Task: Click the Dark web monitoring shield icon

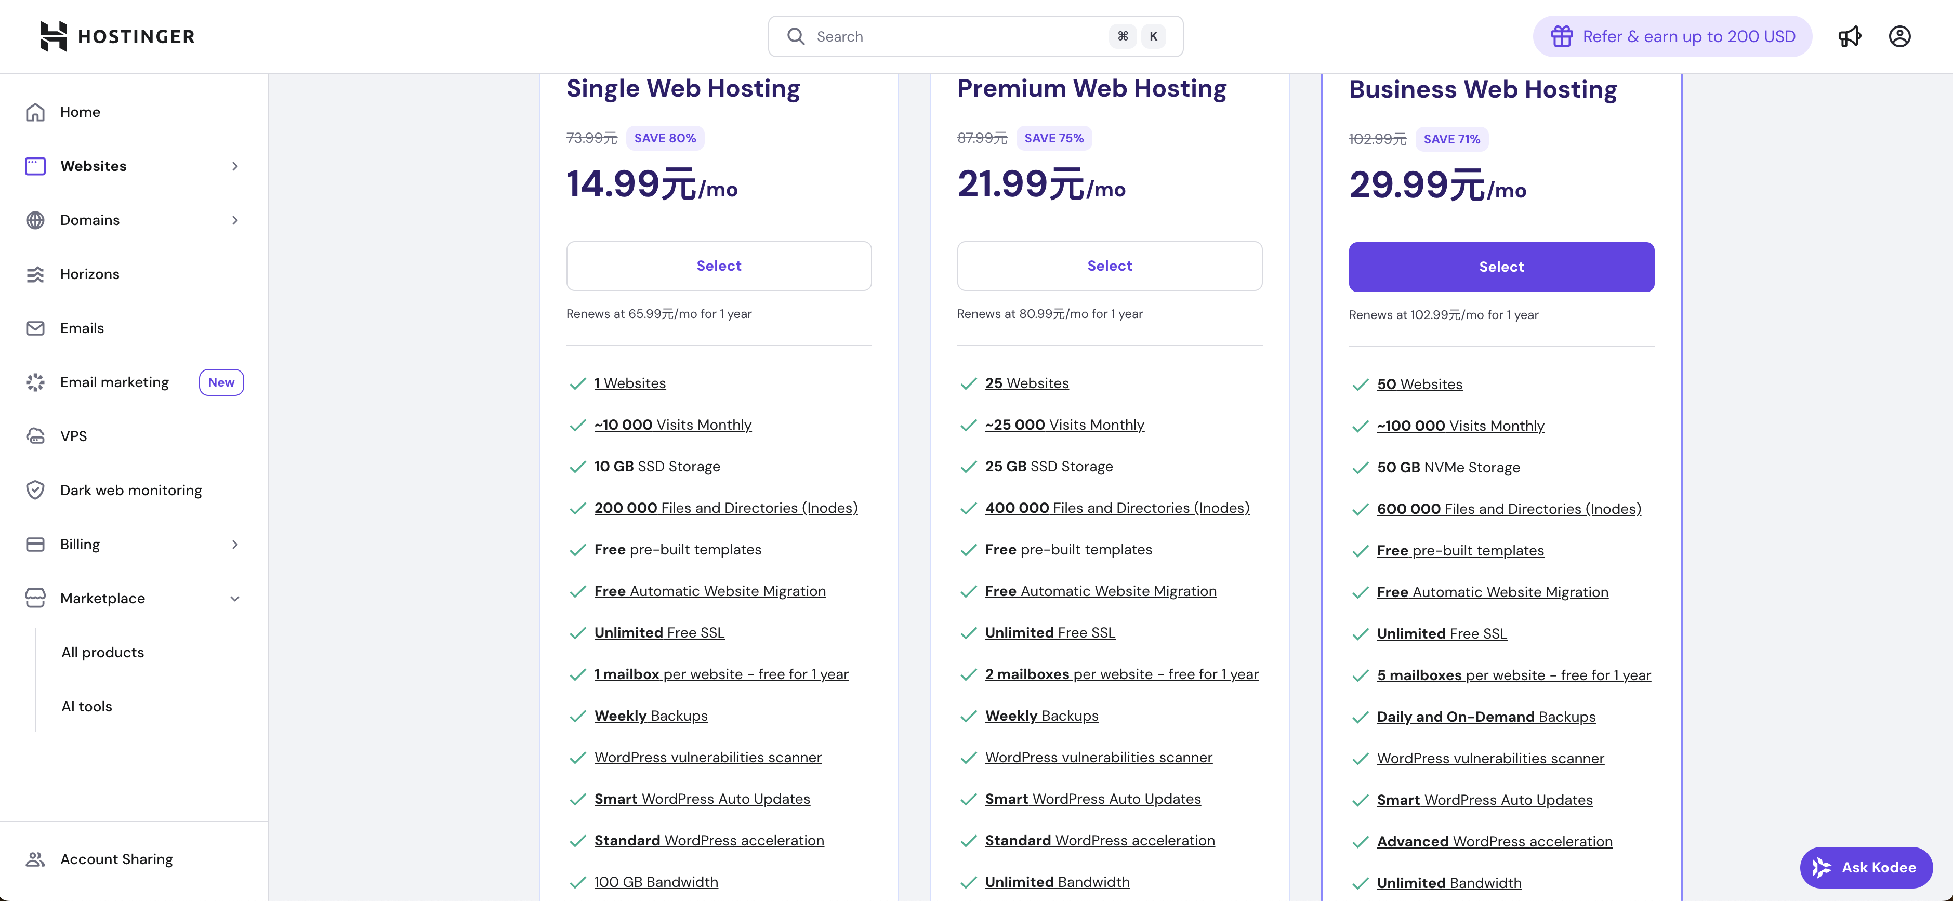Action: (35, 491)
